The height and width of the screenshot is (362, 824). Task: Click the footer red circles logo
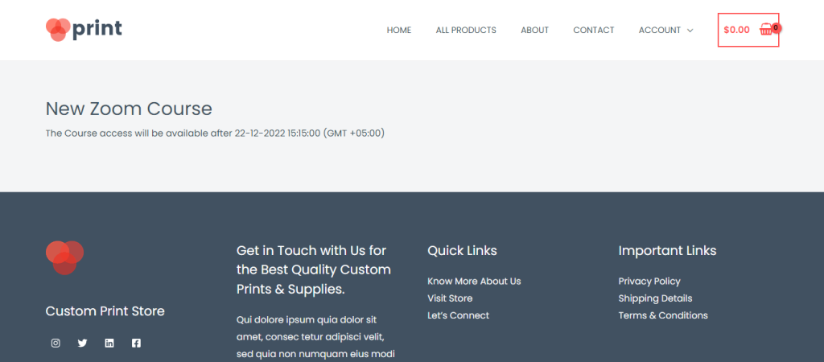pyautogui.click(x=64, y=257)
